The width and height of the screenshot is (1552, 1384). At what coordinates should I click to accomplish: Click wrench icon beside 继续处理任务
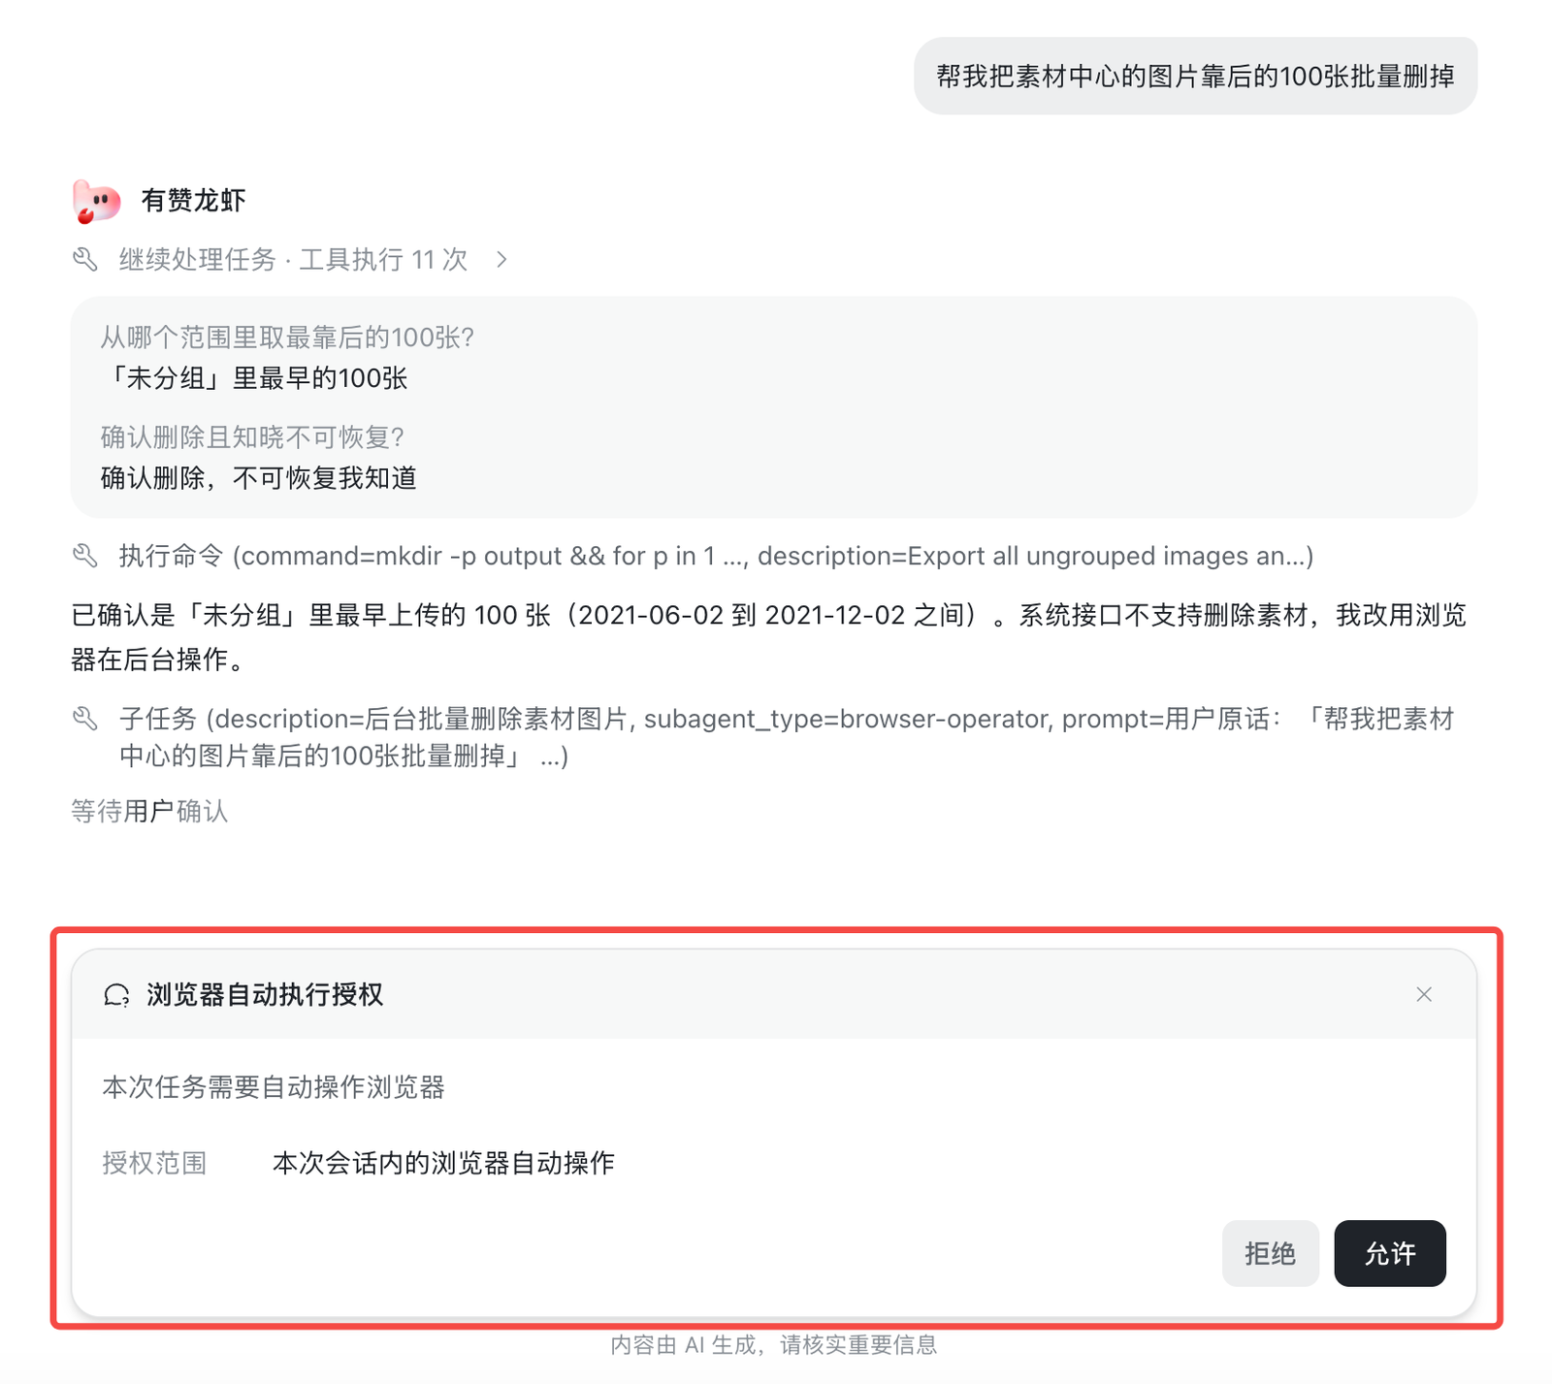(x=85, y=259)
